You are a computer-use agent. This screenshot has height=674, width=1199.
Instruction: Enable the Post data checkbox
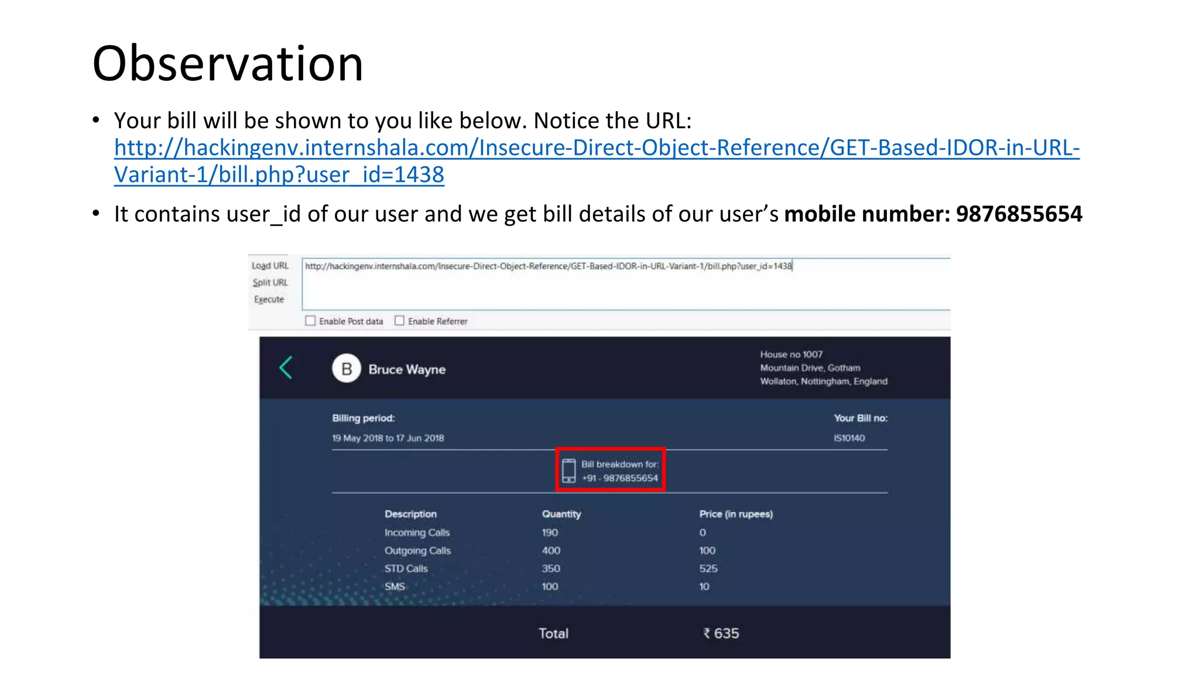pyautogui.click(x=310, y=321)
